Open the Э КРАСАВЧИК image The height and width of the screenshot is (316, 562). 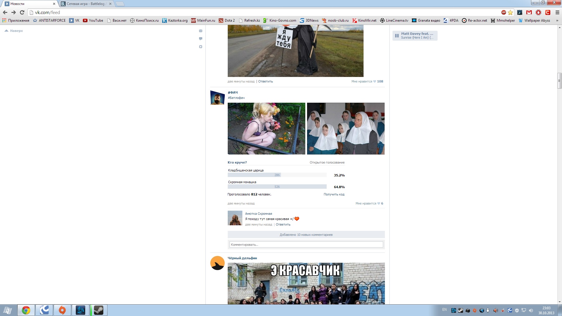(306, 284)
